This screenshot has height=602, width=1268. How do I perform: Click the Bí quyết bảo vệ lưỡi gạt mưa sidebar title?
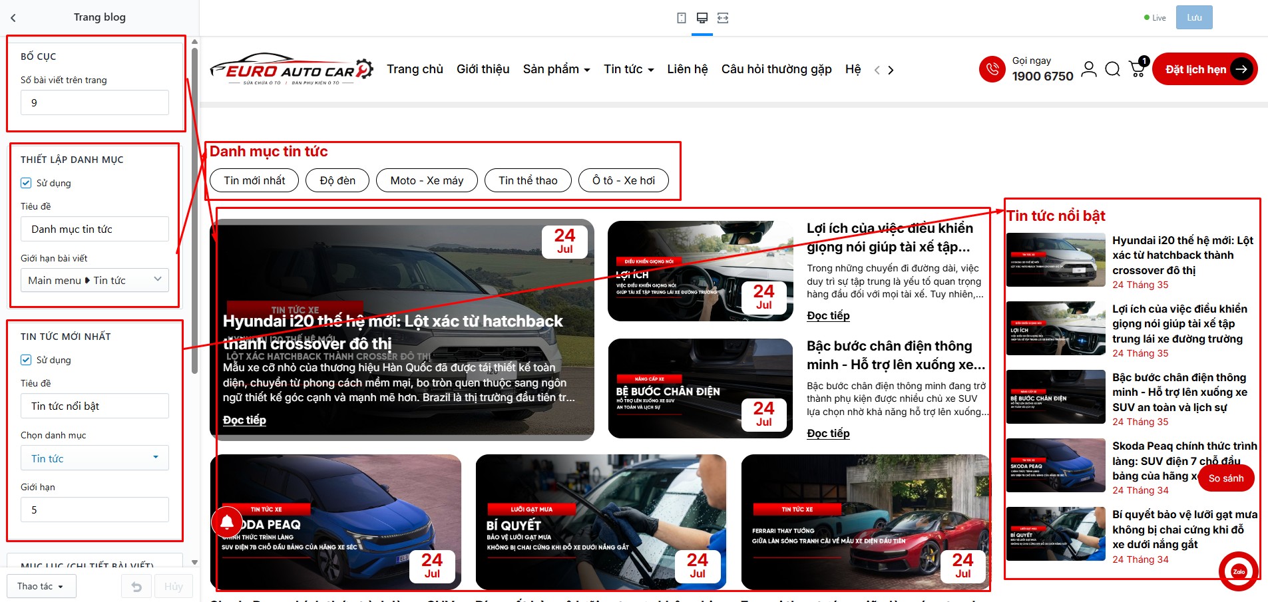(1185, 529)
